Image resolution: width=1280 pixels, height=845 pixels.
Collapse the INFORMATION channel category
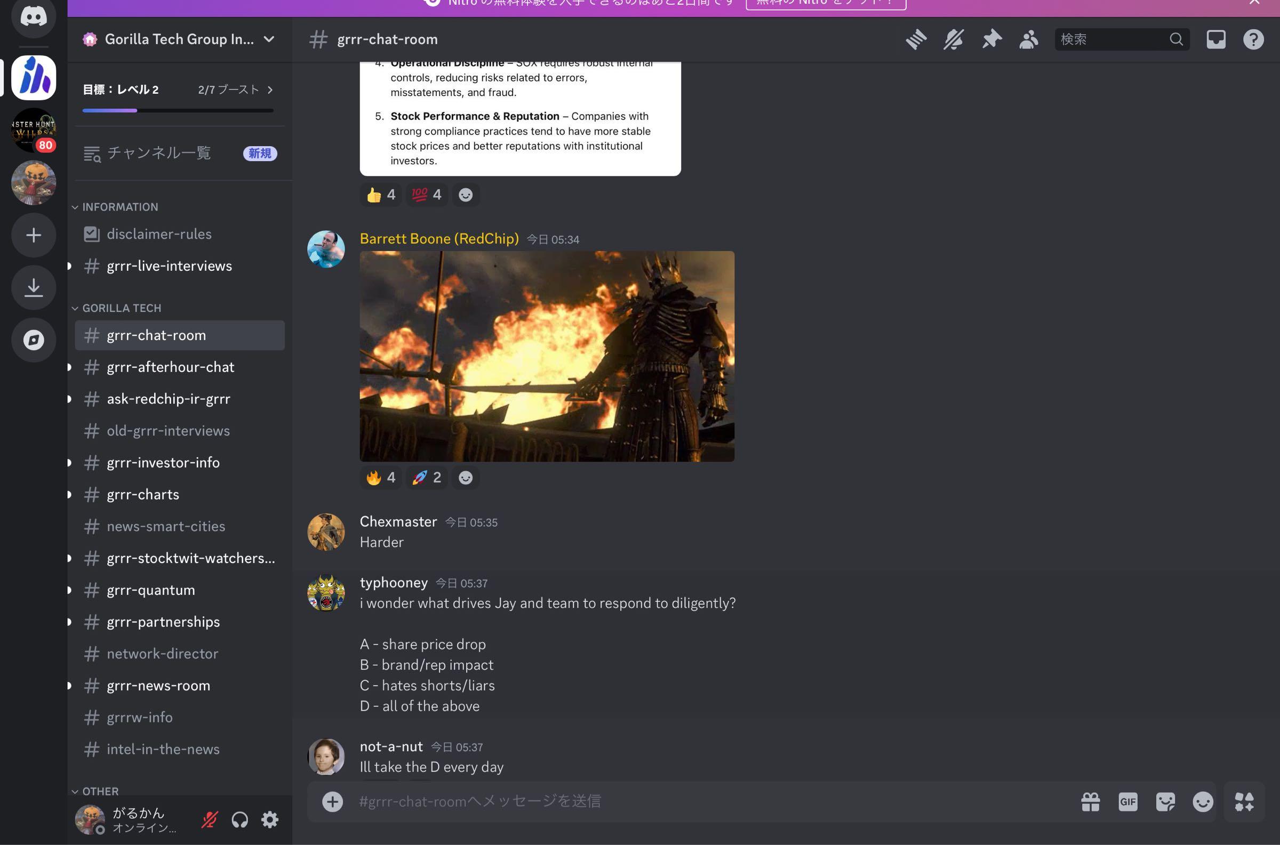(119, 207)
